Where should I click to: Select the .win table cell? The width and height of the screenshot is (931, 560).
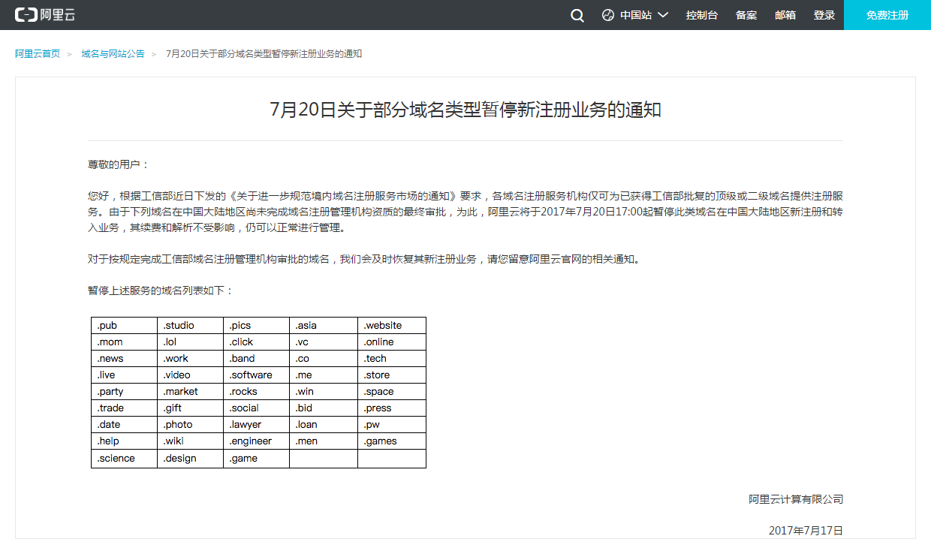[x=324, y=392]
